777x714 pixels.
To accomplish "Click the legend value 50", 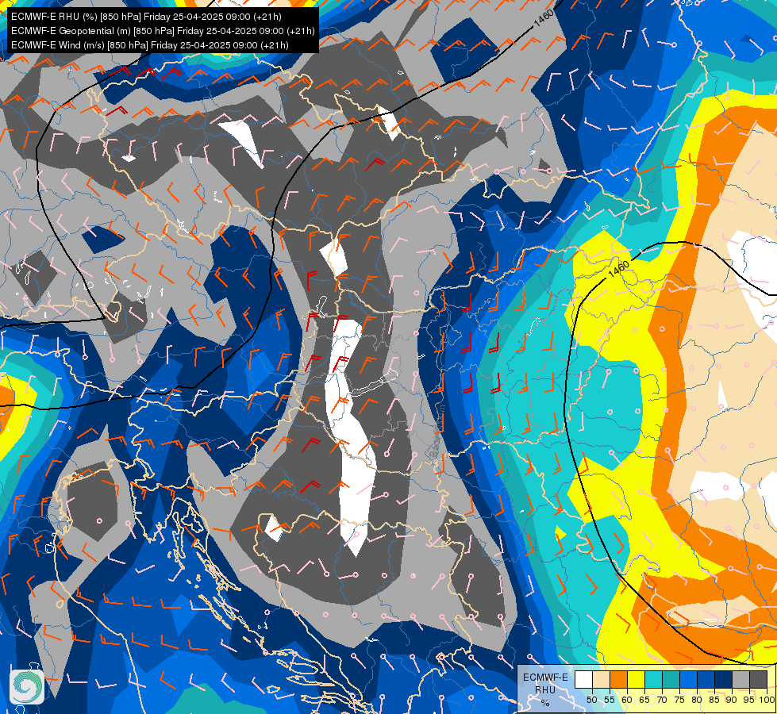I will click(591, 701).
